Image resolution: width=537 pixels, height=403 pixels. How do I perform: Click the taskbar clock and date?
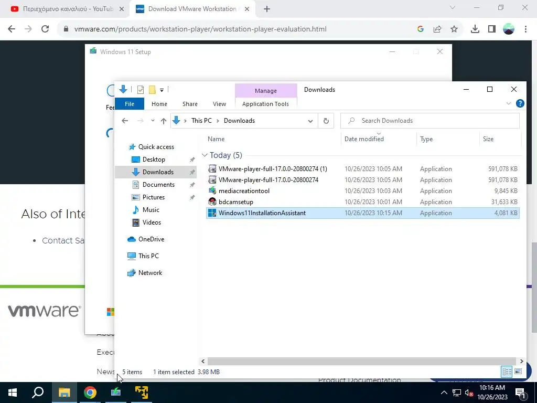(492, 393)
